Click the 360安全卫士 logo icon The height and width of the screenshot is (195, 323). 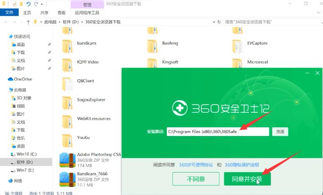coord(180,108)
